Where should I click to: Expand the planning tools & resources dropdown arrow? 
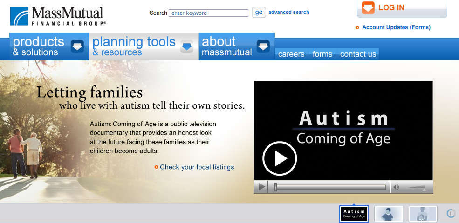tap(187, 47)
